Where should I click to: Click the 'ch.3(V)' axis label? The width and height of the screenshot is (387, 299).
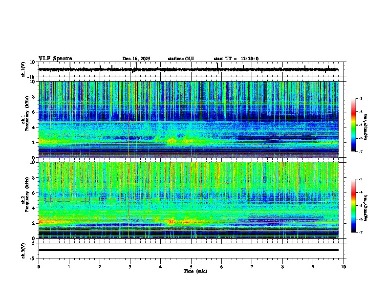point(23,251)
